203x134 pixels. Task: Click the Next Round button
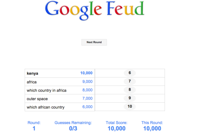pyautogui.click(x=94, y=42)
